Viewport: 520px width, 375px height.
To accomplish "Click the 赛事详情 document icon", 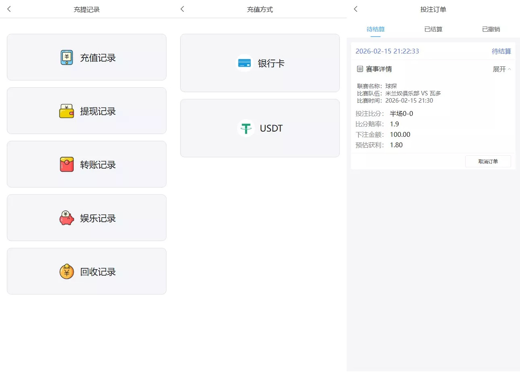I will [360, 69].
